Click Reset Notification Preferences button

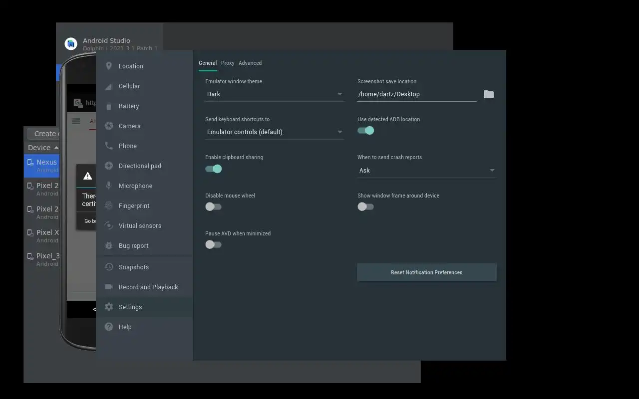pyautogui.click(x=427, y=272)
